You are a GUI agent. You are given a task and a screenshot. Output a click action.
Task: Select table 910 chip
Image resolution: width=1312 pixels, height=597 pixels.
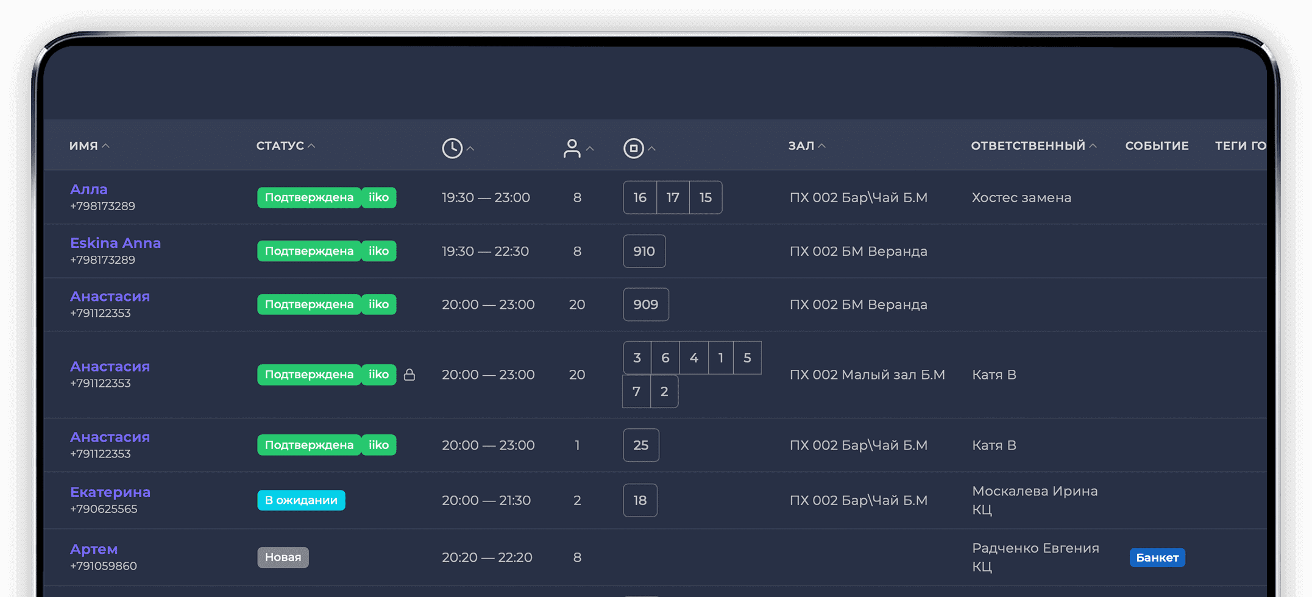click(644, 251)
